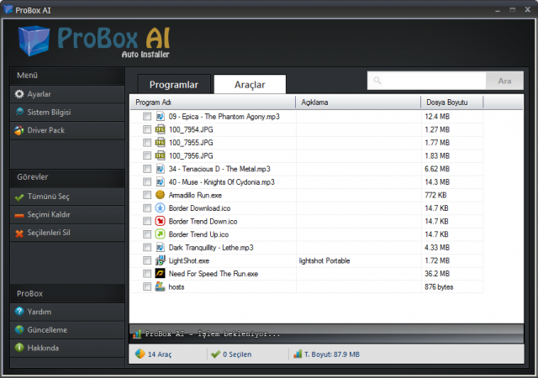Enable the hosts file checkbox

[147, 287]
